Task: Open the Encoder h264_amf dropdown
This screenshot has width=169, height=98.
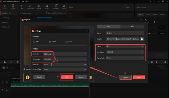Action: (65, 54)
